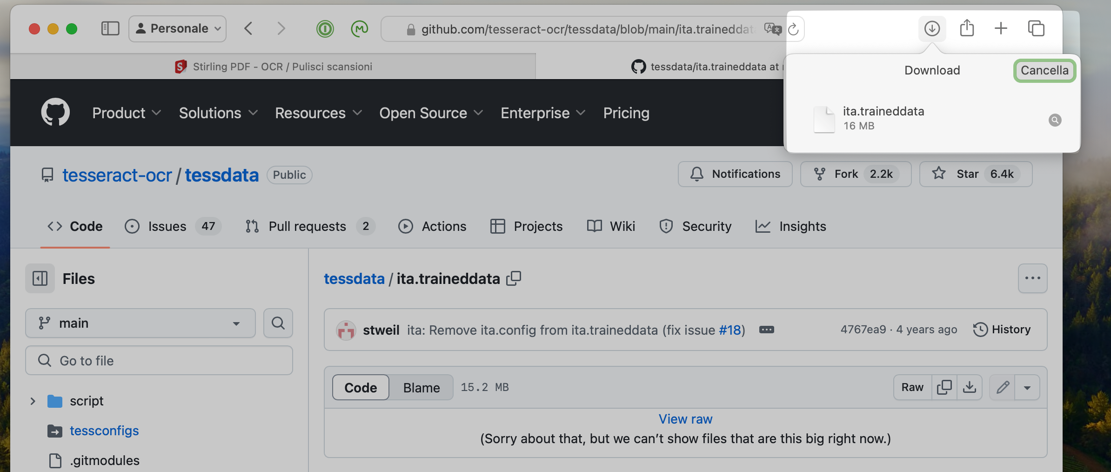Open the Projects tab
The width and height of the screenshot is (1111, 472).
(526, 227)
